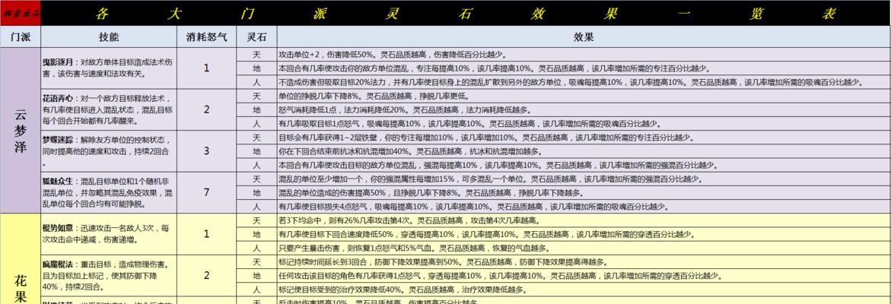The width and height of the screenshot is (891, 304).
Task: Select the 灵石 column header
Action: tap(256, 37)
